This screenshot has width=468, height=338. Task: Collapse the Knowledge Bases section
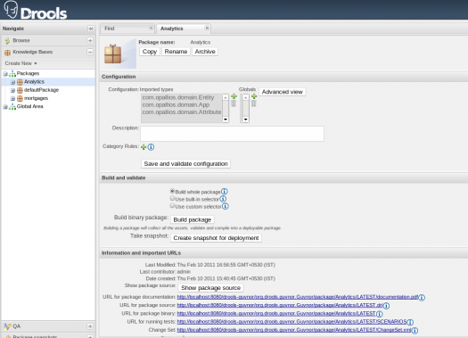point(90,52)
